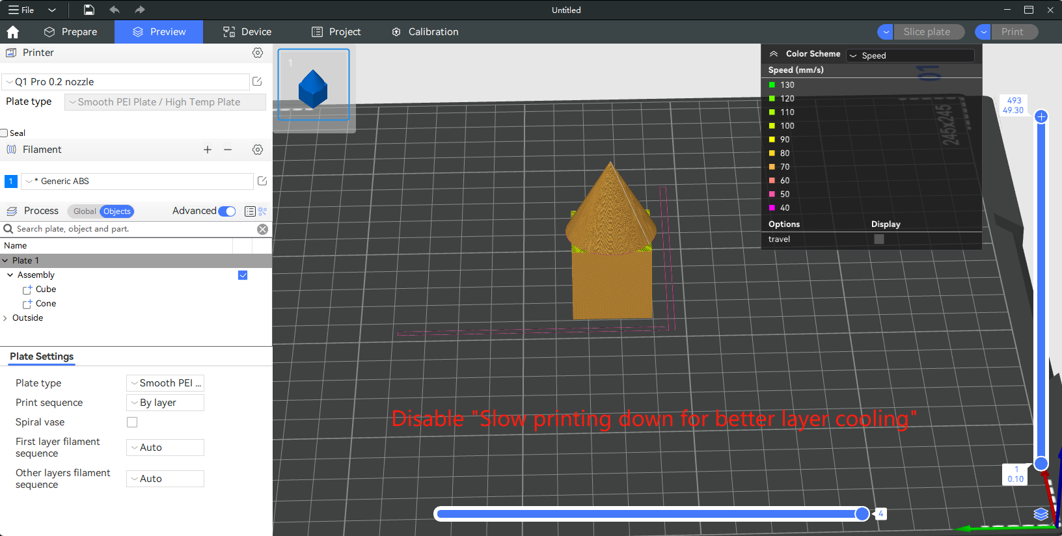
Task: Click the Slice plate button
Action: [927, 32]
